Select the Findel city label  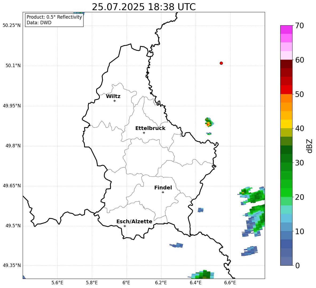[163, 188]
